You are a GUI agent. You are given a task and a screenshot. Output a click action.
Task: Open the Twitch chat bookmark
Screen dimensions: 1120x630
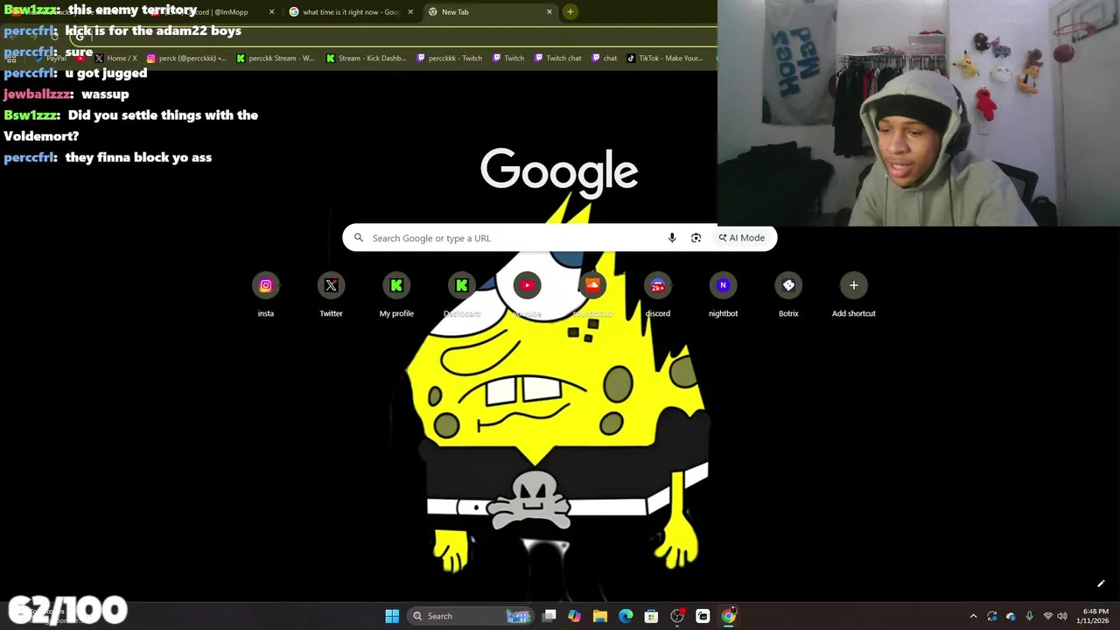point(556,59)
